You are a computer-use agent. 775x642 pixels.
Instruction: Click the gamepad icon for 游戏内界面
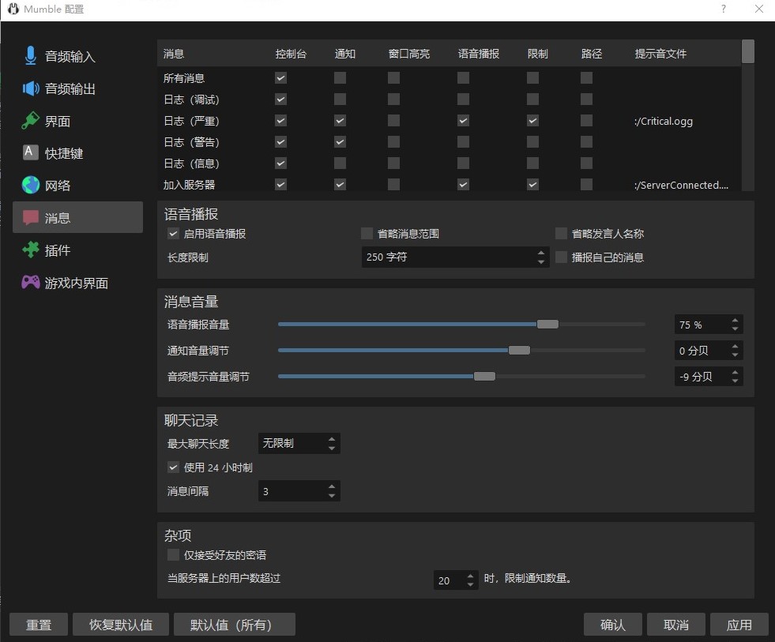(31, 283)
